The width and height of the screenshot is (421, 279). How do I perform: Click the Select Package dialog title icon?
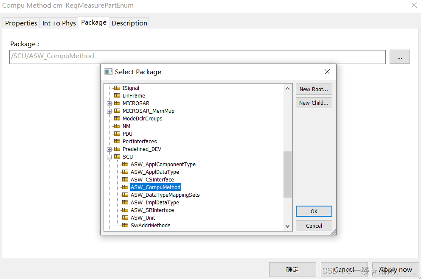tap(108, 72)
